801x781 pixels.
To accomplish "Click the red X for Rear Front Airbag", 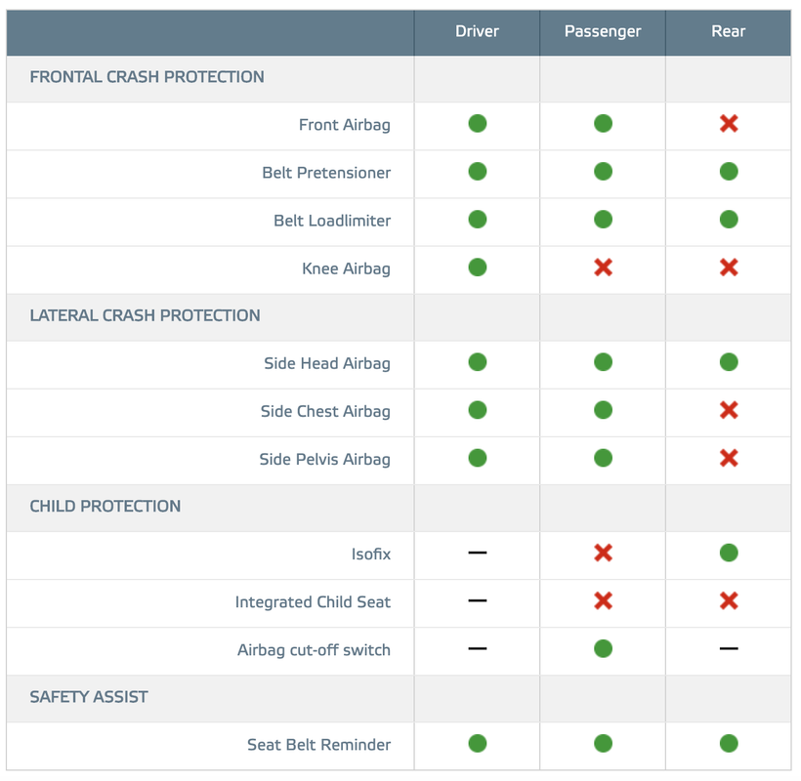I will click(729, 124).
